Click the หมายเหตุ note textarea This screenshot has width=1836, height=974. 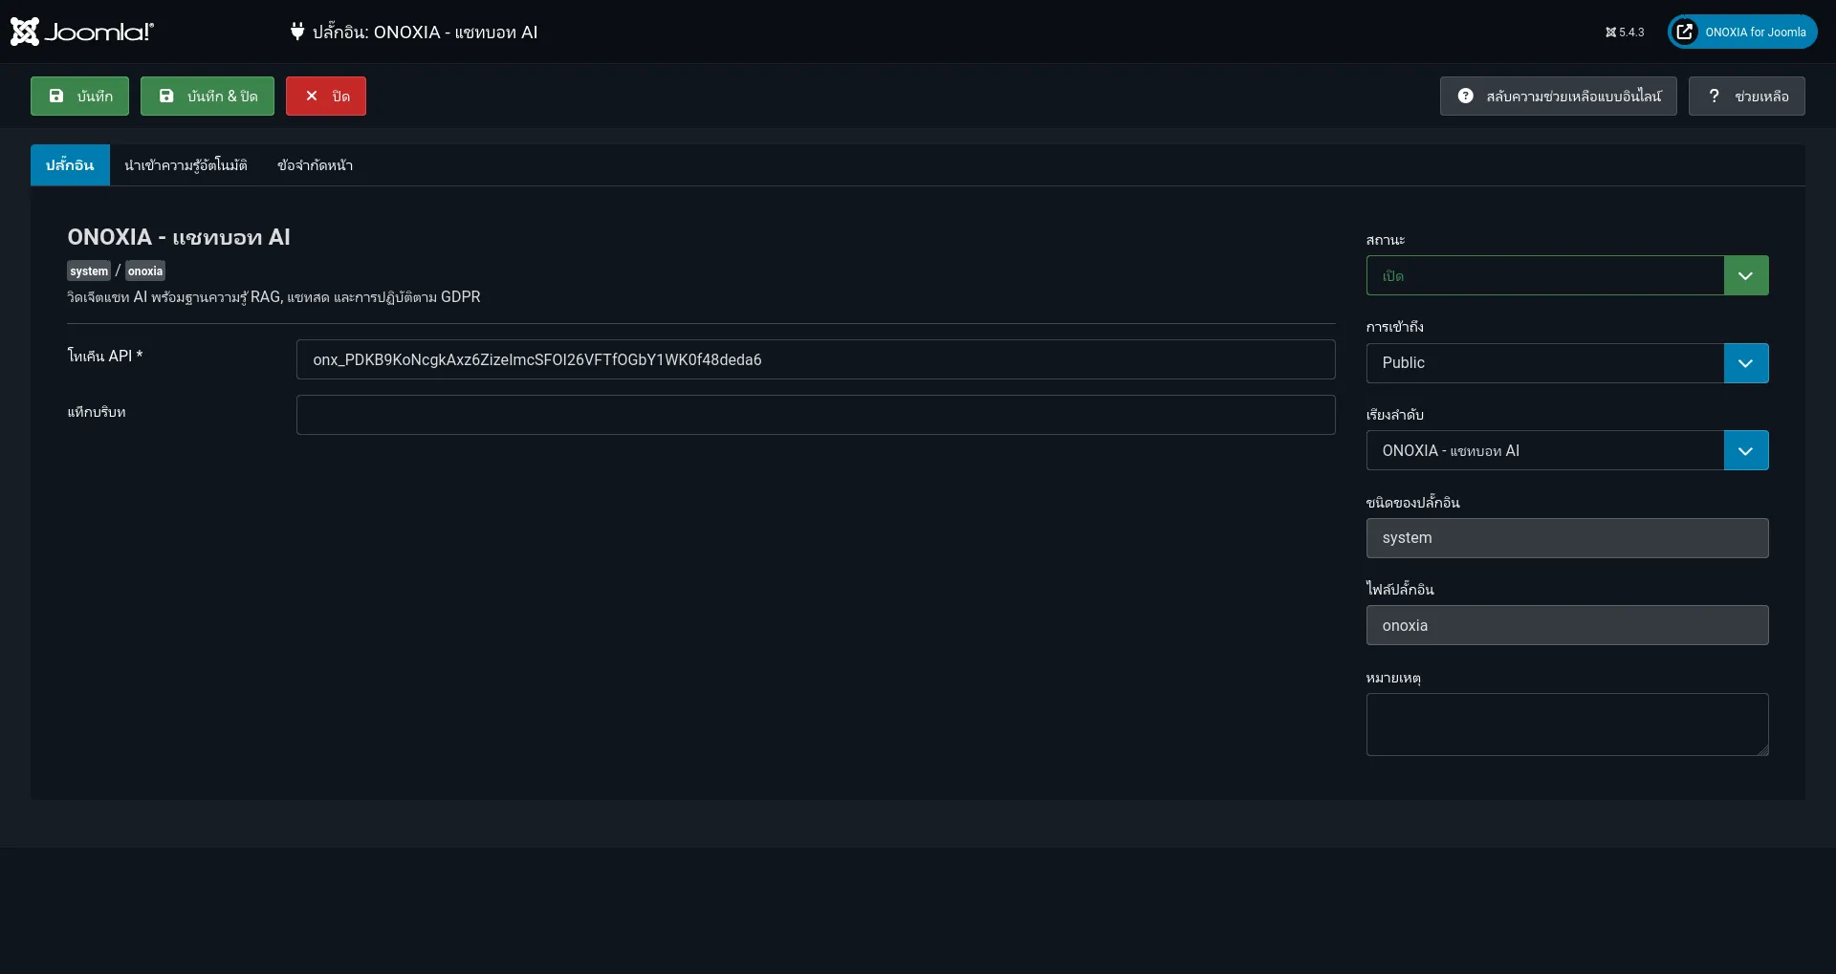(1567, 725)
